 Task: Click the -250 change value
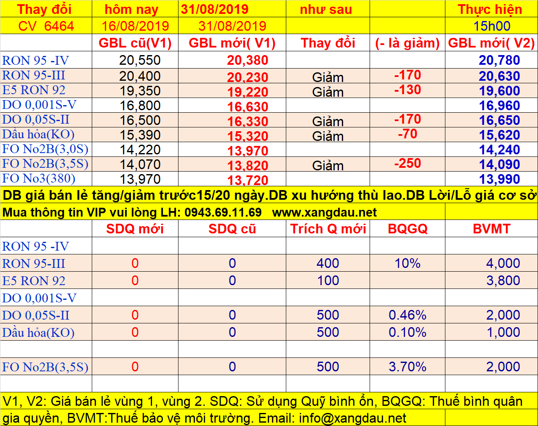pyautogui.click(x=407, y=163)
